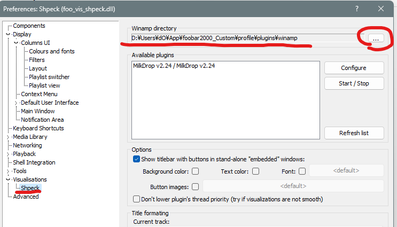The image size is (397, 227).
Task: Open the Components preferences page
Action: 29,26
